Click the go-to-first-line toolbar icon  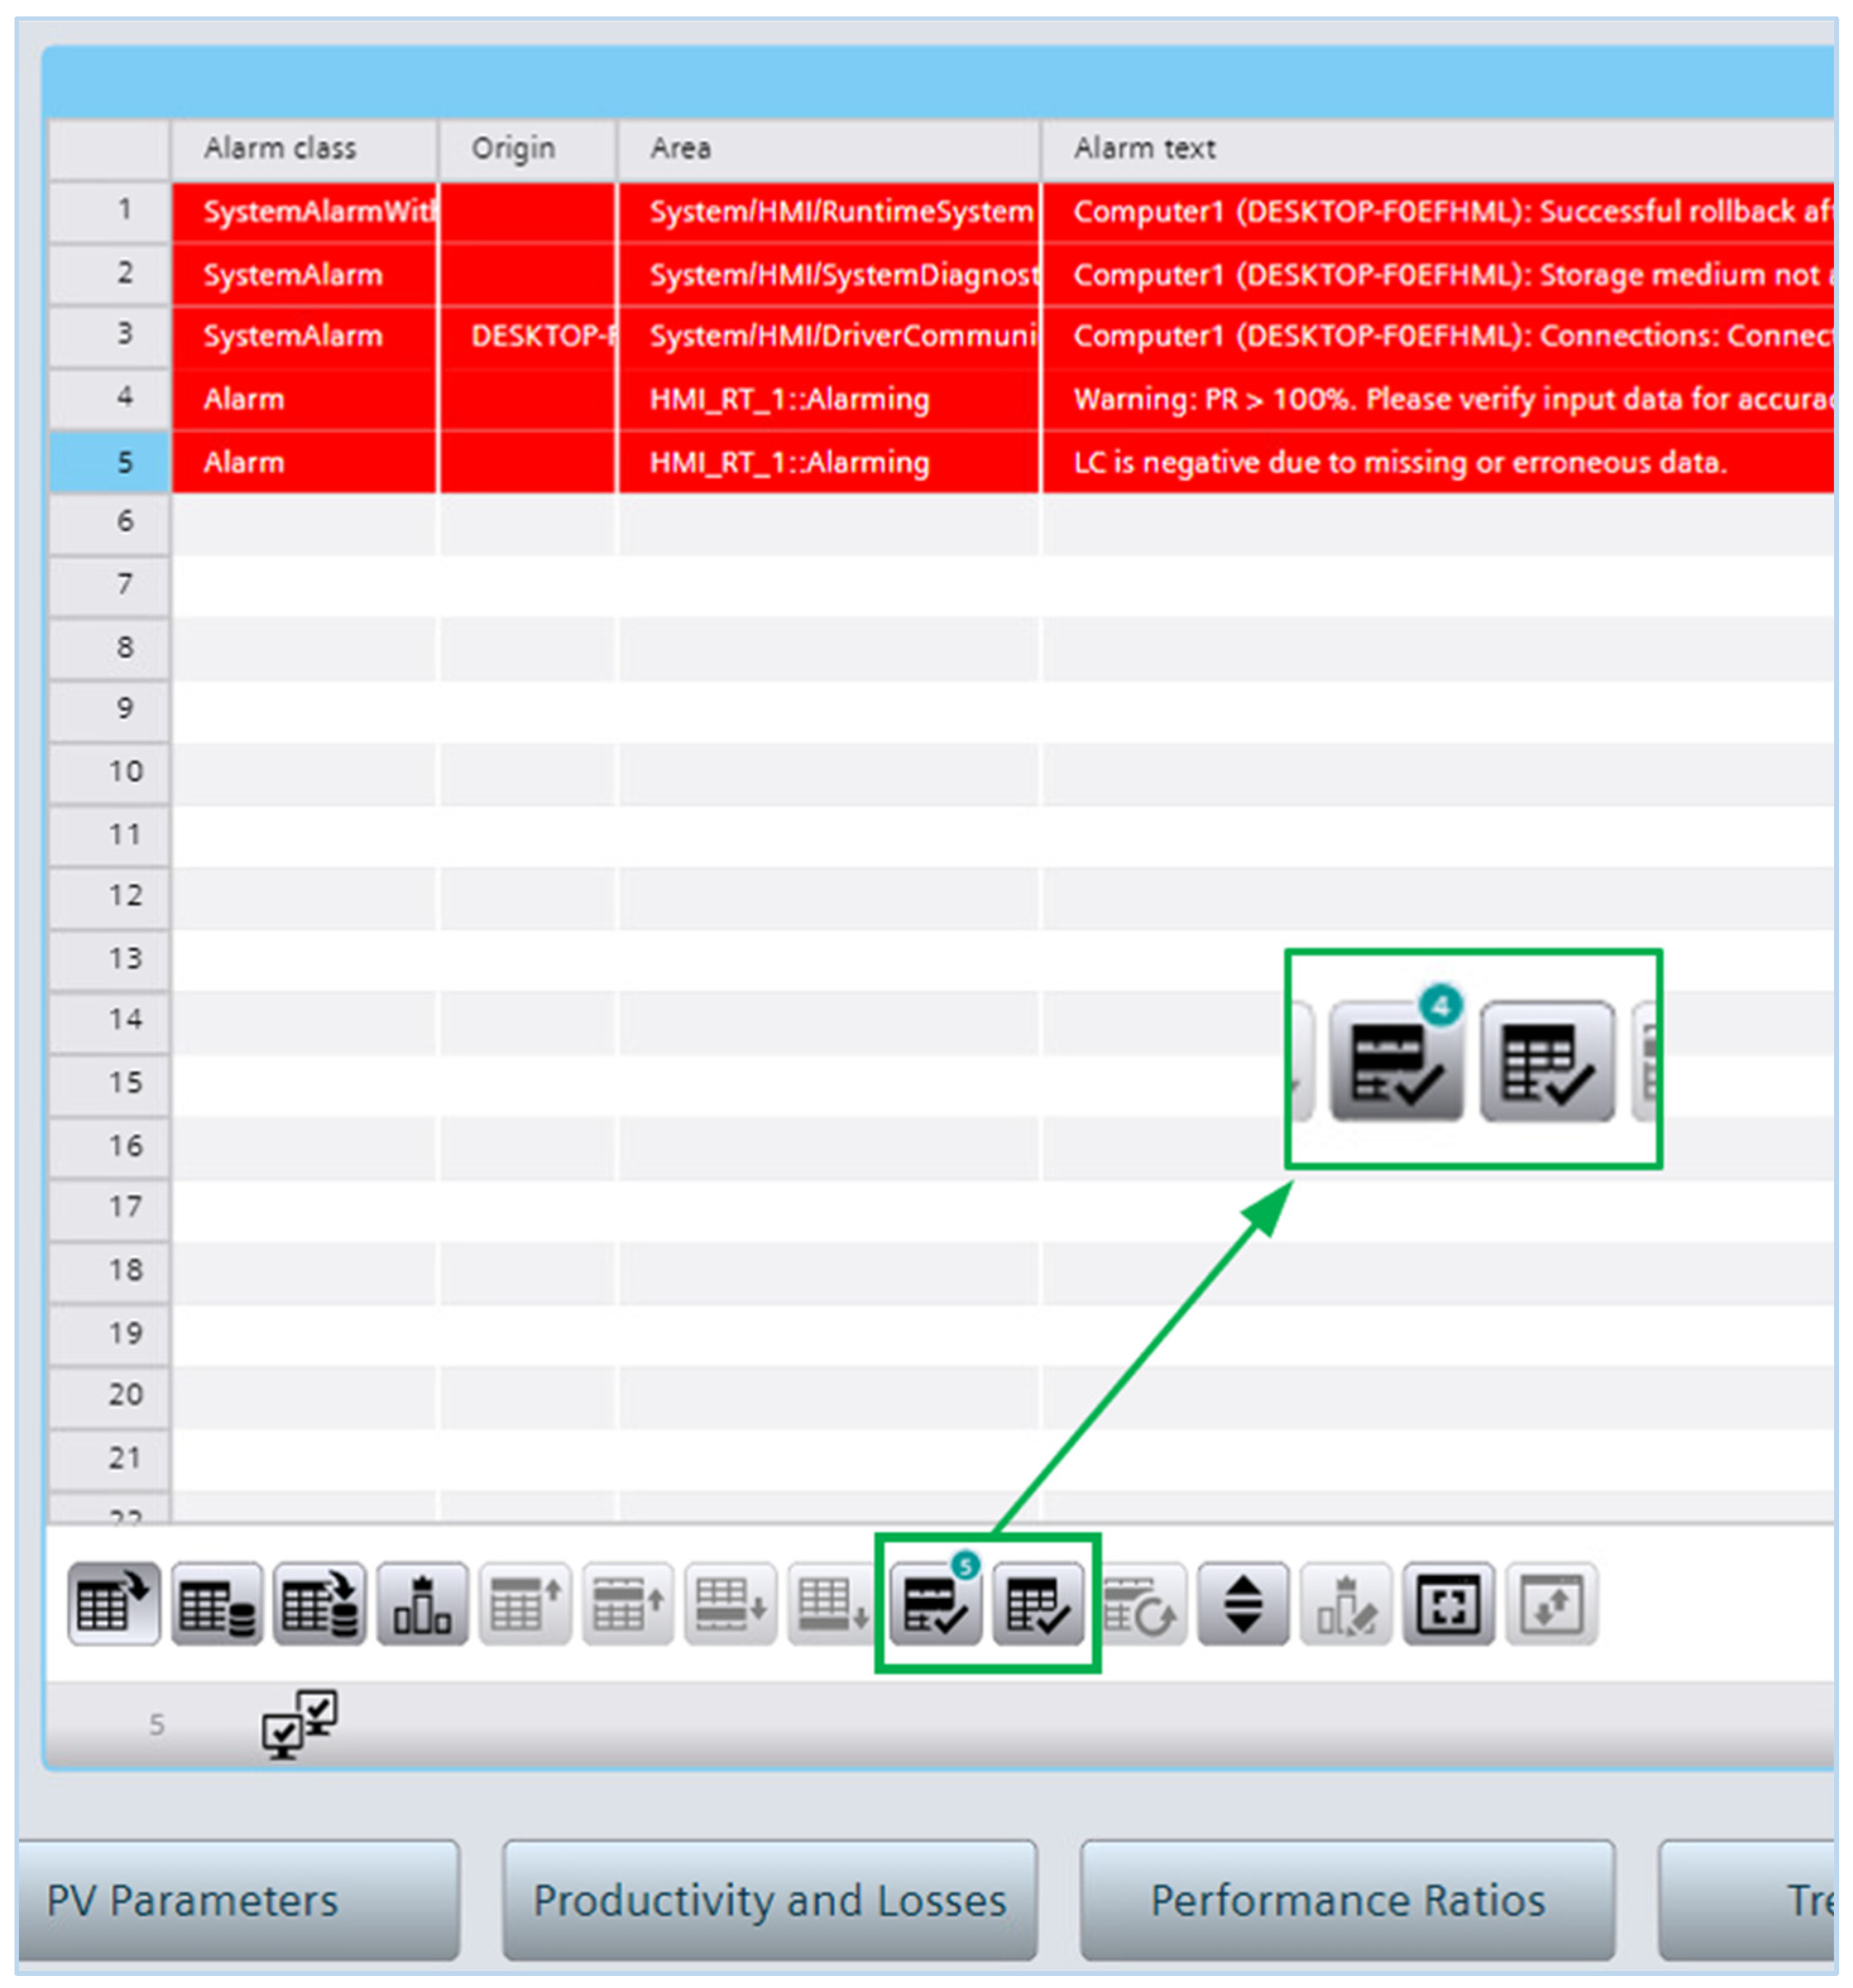coord(525,1604)
